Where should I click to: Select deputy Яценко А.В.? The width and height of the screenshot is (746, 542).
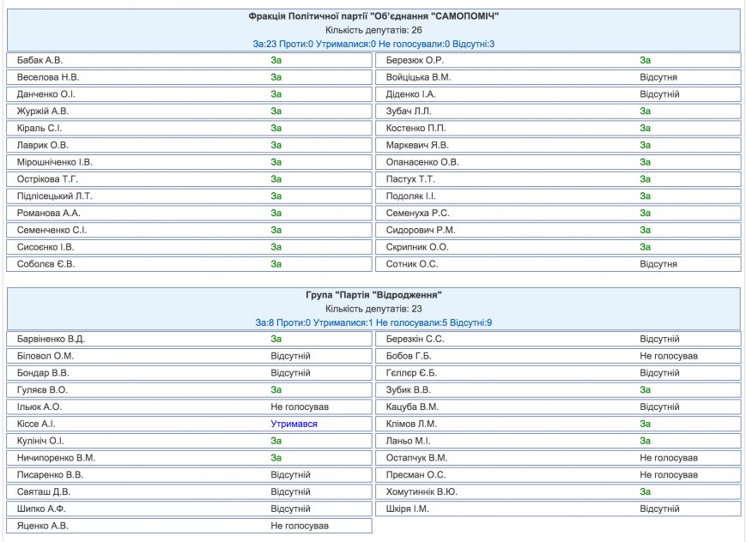click(x=42, y=526)
